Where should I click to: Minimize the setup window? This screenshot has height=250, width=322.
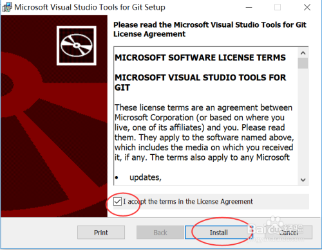(x=249, y=7)
